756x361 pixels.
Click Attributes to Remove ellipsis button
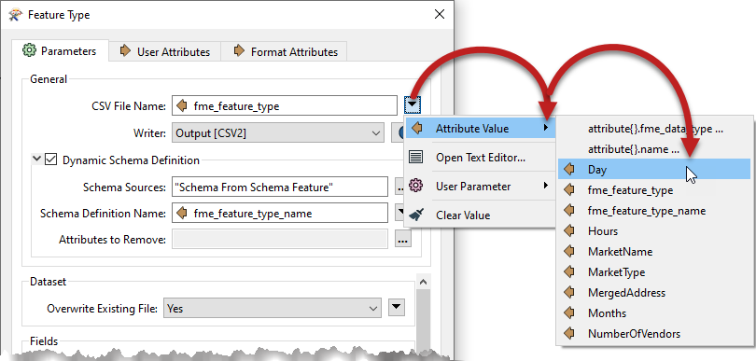pyautogui.click(x=403, y=239)
